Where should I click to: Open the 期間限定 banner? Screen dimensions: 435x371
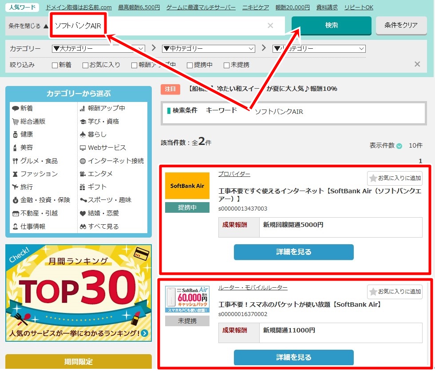[x=79, y=362]
